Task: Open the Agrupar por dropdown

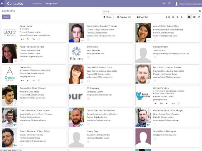Action: pyautogui.click(x=124, y=17)
